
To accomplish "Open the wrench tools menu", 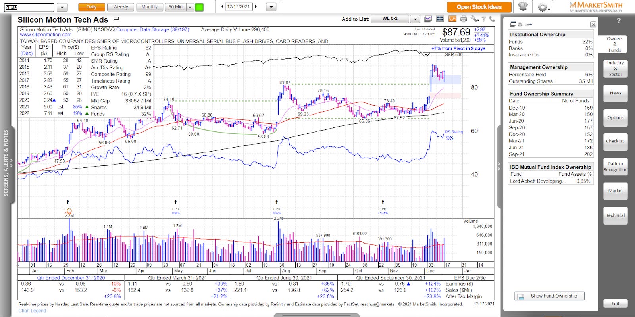I will (475, 19).
